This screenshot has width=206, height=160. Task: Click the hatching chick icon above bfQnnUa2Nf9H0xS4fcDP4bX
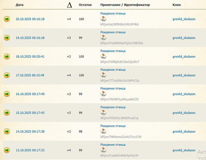point(104,19)
